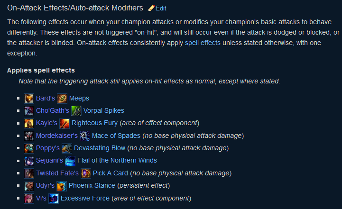Follow the Devastating Blow ability link
Viewport: 342px width, 209px height.
[100, 148]
